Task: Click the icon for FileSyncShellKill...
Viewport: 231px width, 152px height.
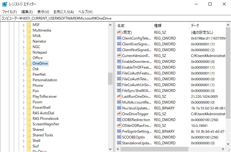Action: coord(119,90)
